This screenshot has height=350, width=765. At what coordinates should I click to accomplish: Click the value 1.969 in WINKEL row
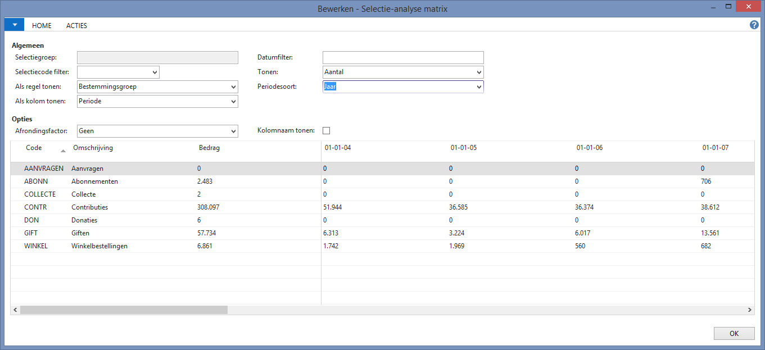[456, 246]
